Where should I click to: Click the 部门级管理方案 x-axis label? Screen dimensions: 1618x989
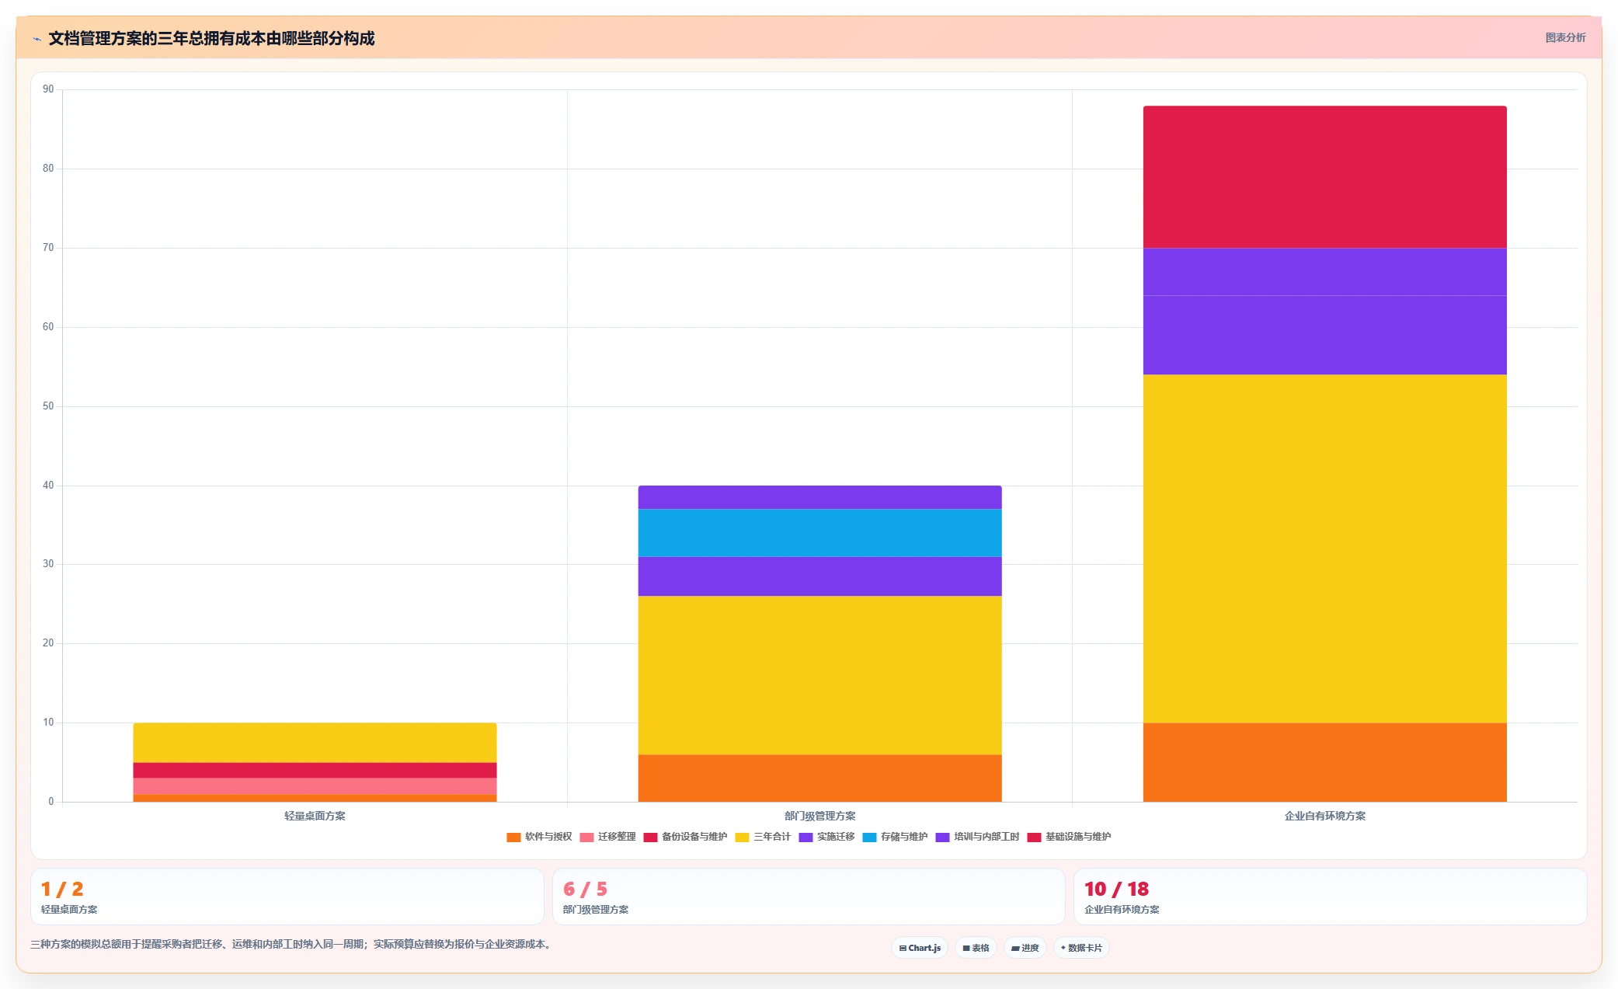tap(819, 816)
